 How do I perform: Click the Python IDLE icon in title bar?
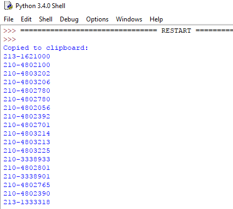(9, 6)
